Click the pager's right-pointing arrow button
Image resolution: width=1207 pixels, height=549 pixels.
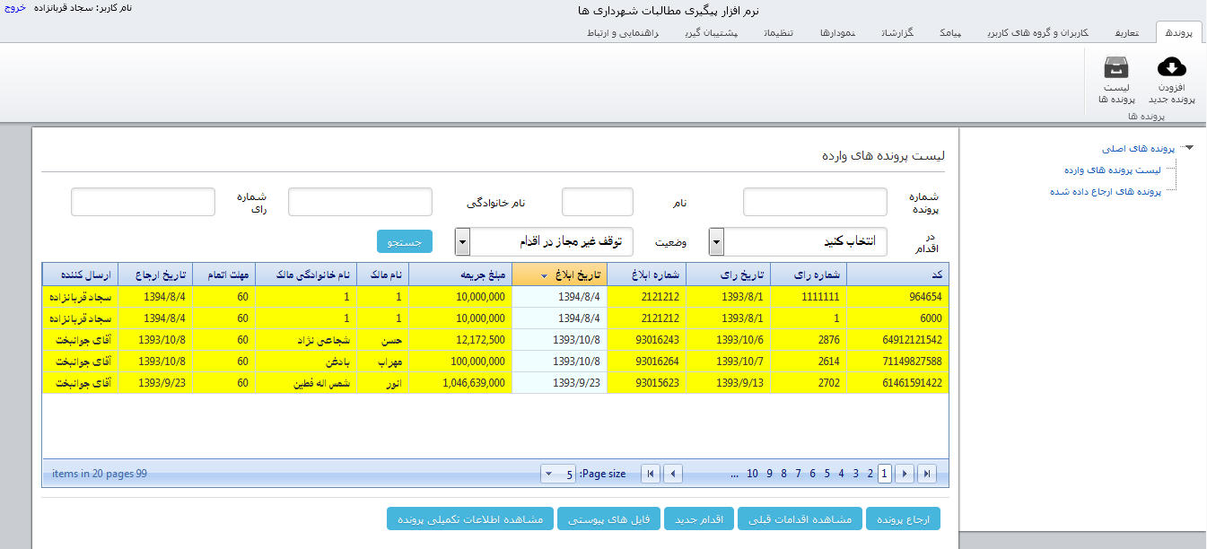click(x=906, y=474)
